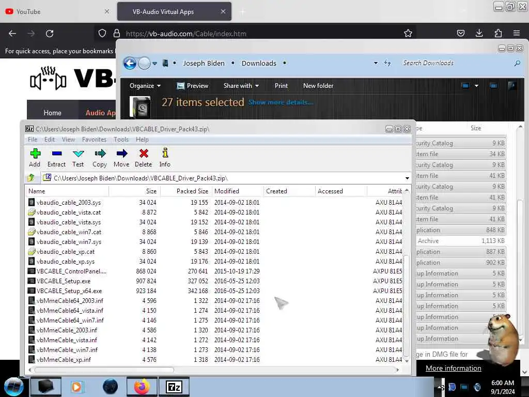Click the change view icon in Explorer

465,86
